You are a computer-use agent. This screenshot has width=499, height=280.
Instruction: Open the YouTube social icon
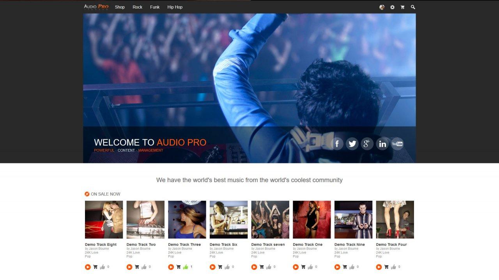coord(397,144)
